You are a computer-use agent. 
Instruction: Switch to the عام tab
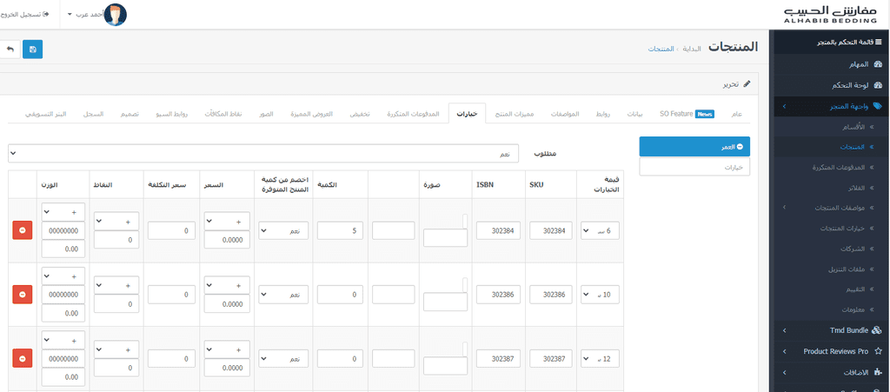[737, 114]
